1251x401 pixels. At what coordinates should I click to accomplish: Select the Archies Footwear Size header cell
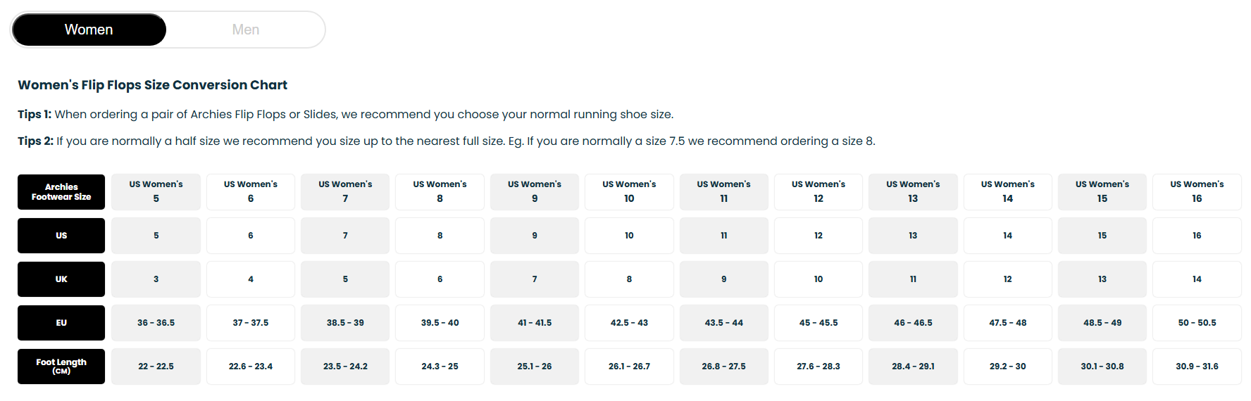click(61, 192)
